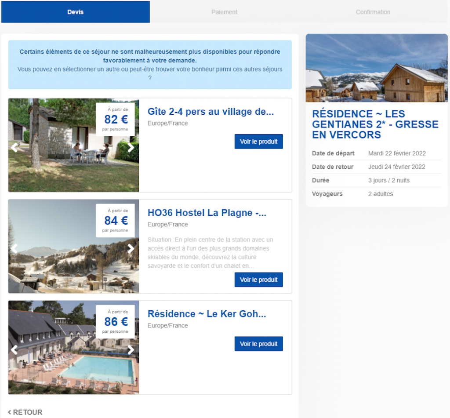Go back using the RETOUR link

(x=25, y=412)
